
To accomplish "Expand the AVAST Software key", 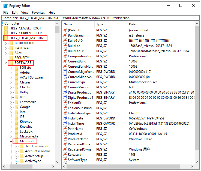I will pos(11,78).
